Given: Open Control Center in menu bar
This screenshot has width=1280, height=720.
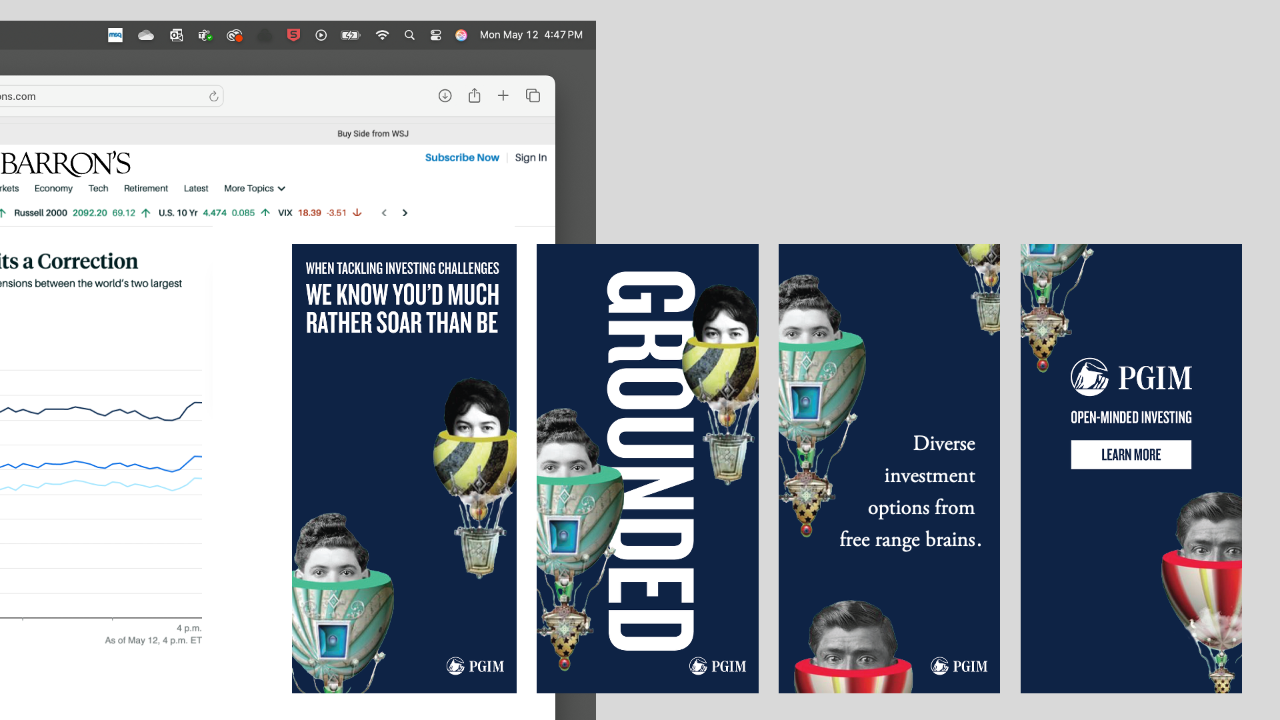Looking at the screenshot, I should point(435,35).
